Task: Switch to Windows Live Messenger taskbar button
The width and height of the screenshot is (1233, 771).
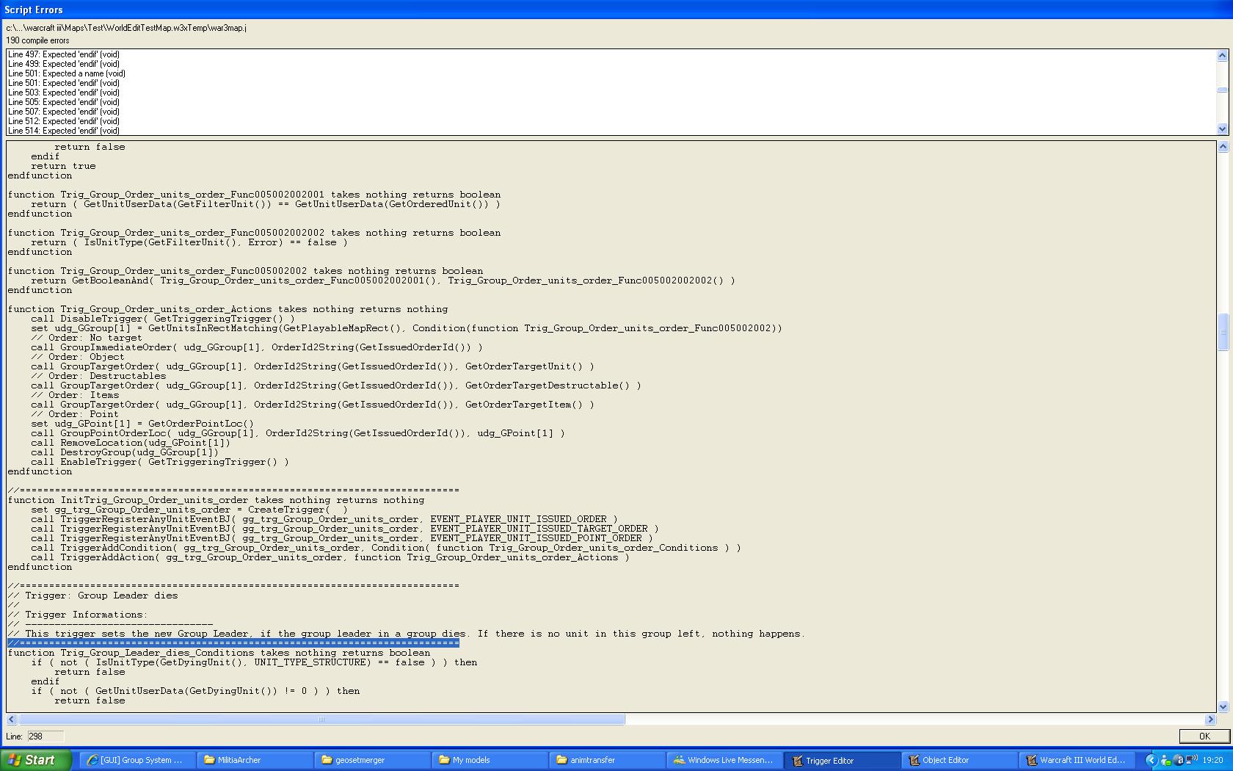Action: [724, 760]
